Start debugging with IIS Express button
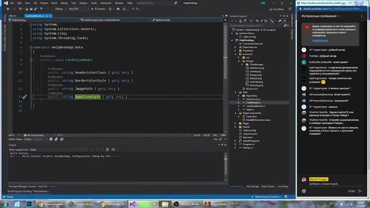The image size is (370, 208). [98, 9]
